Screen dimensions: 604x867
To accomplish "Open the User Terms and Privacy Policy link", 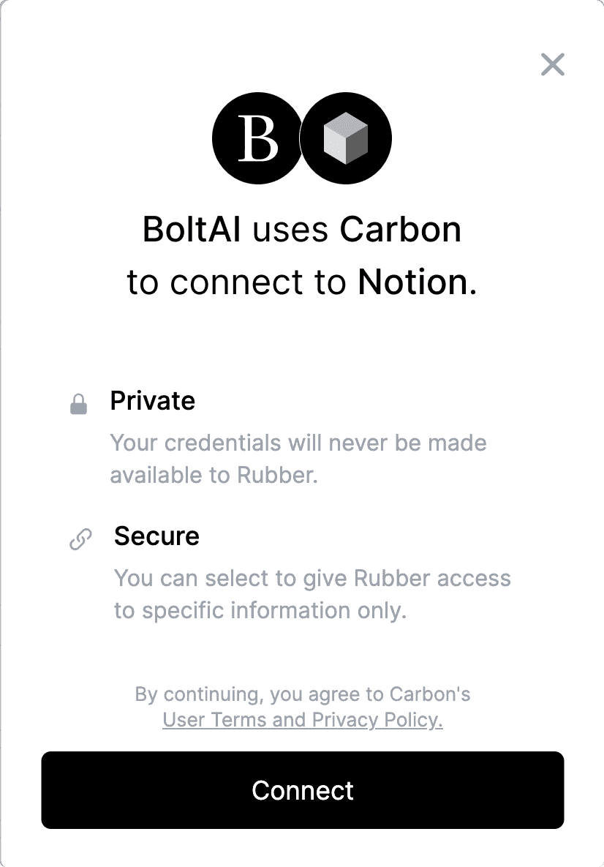I will tap(302, 719).
